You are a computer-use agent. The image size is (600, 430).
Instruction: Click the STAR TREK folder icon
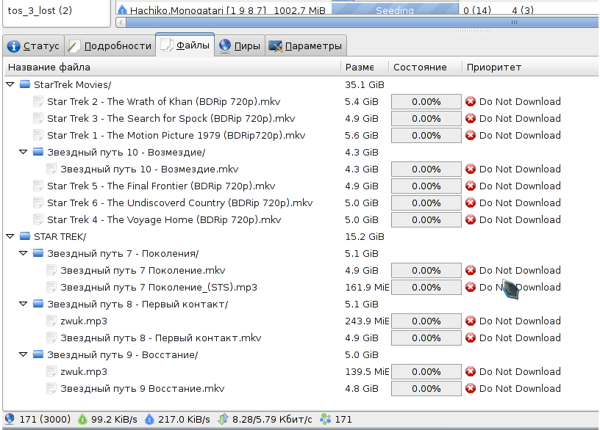coord(25,236)
